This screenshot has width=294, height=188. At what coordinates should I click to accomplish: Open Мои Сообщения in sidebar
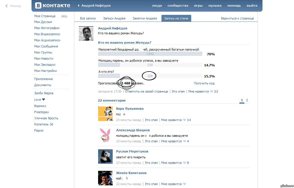[x=46, y=46]
